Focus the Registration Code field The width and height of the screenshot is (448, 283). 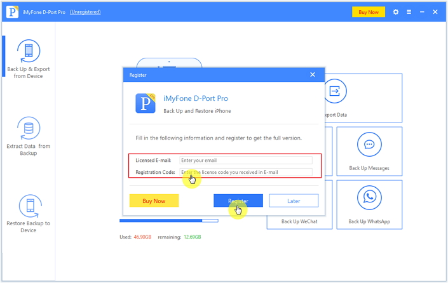(246, 172)
